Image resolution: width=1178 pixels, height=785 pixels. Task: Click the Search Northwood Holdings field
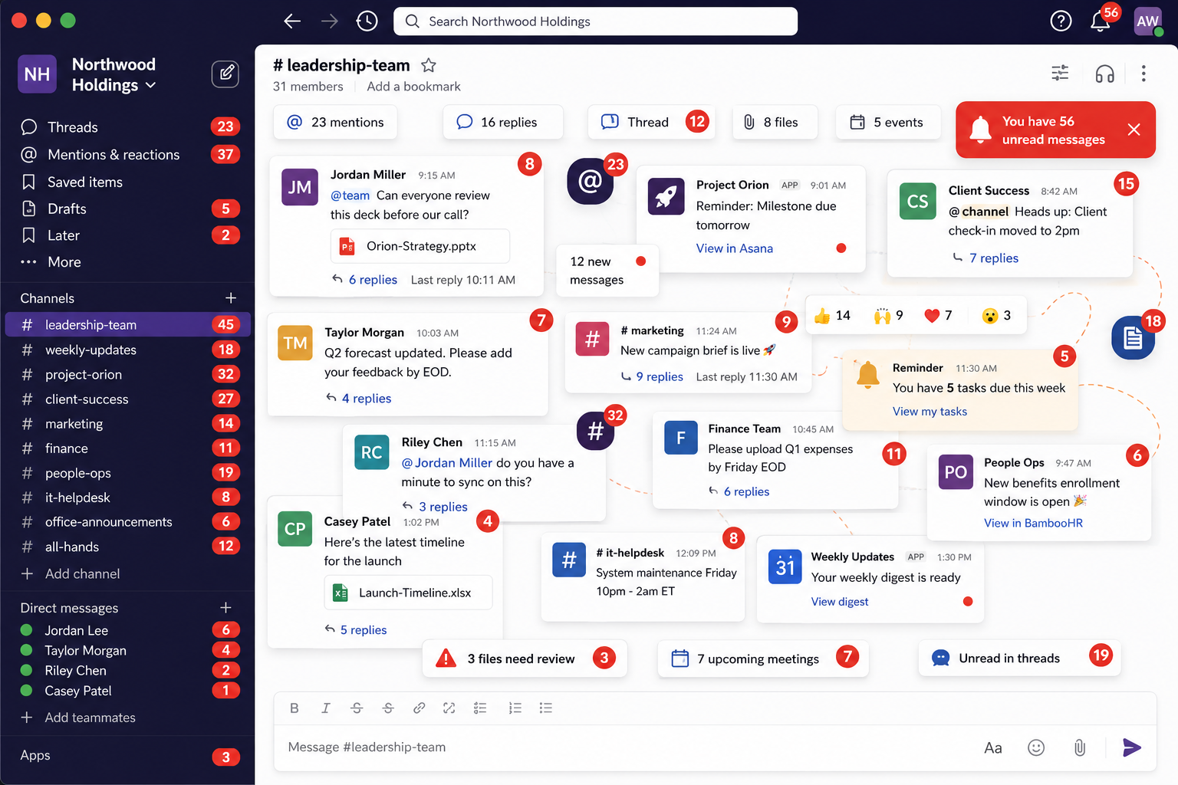595,21
